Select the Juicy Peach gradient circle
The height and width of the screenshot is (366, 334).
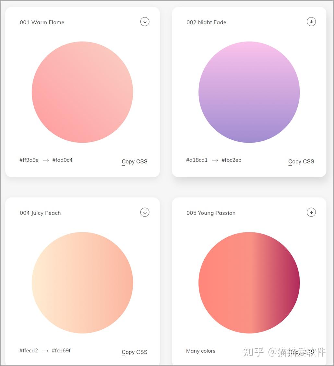click(x=82, y=283)
